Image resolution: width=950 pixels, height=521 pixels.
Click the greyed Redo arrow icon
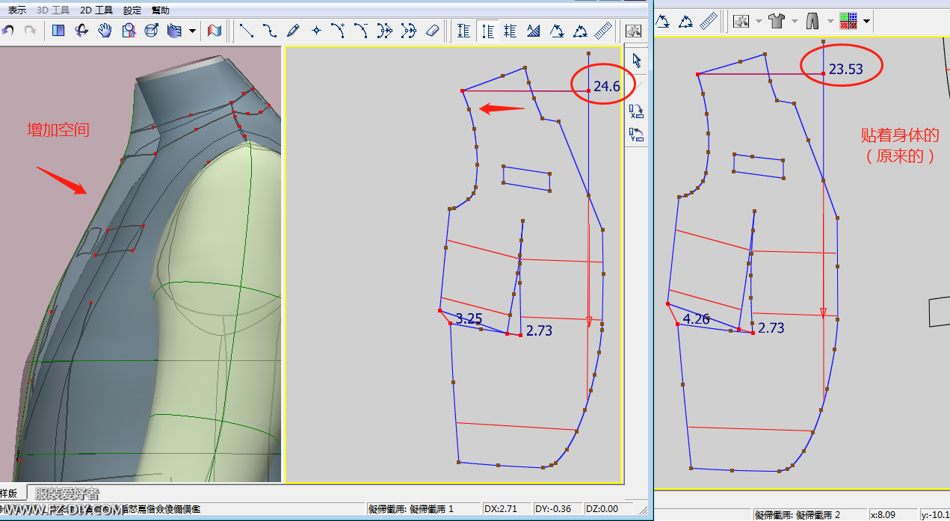[31, 31]
